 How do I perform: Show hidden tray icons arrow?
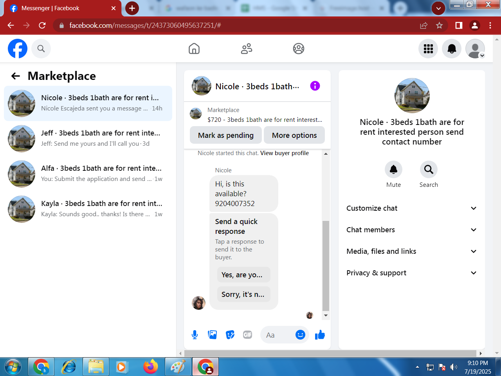(x=417, y=367)
